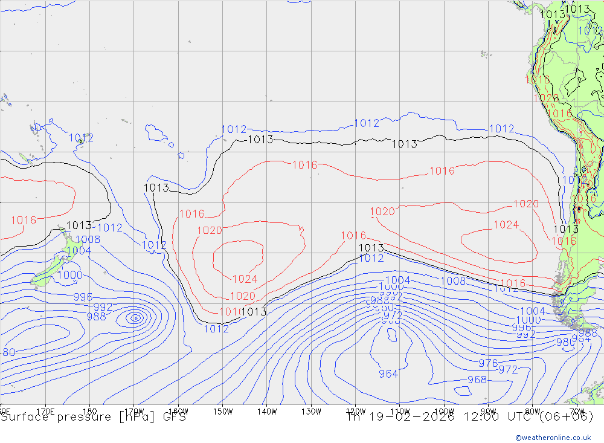Select the 170W longitude axis label

[134, 412]
